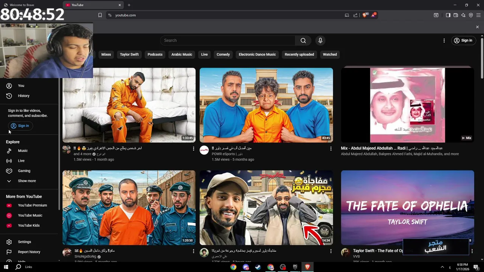Launch Epic Games from taskbar

[x=295, y=267]
